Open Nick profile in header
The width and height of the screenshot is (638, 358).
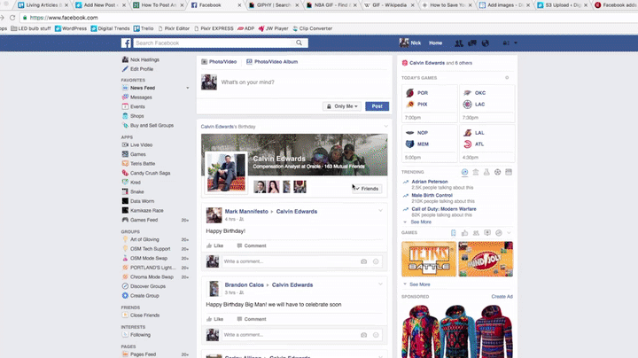(x=410, y=43)
